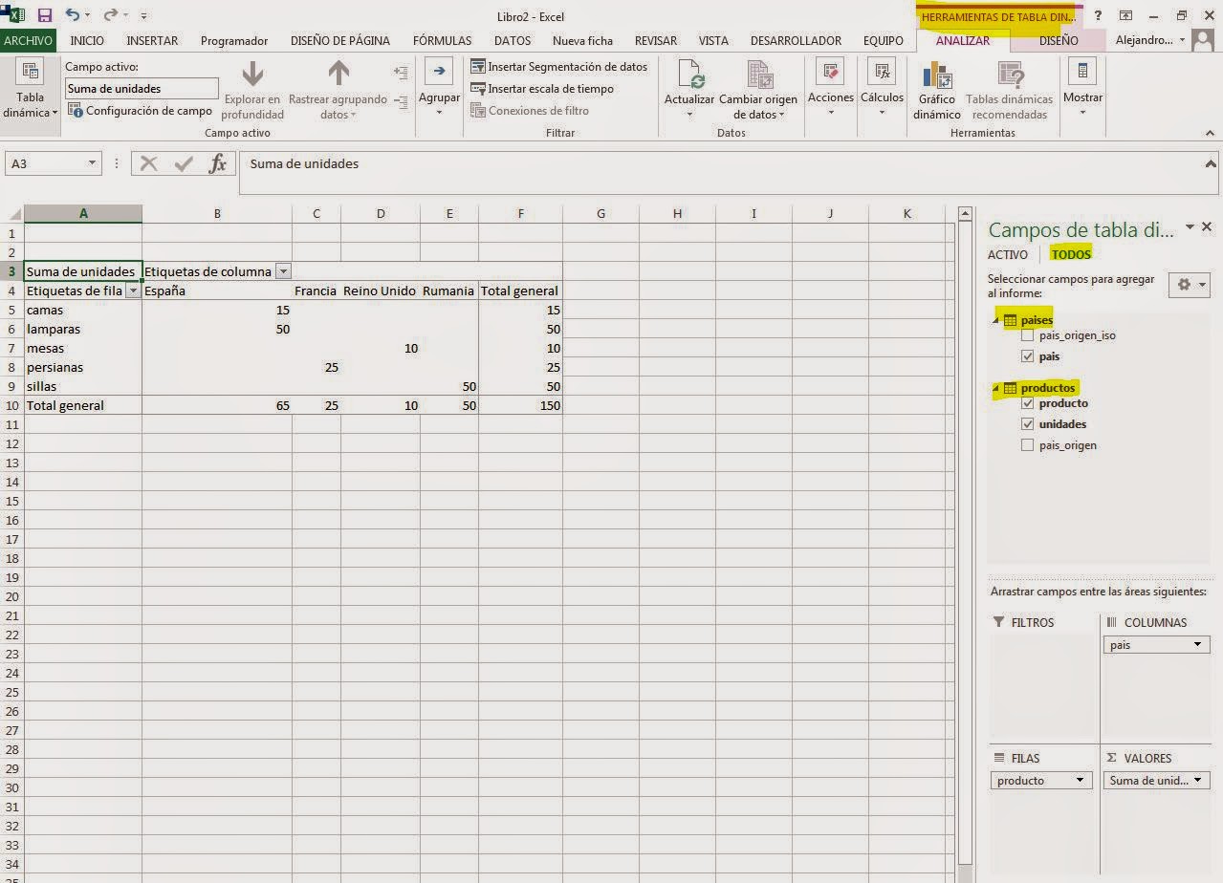1223x883 pixels.
Task: Click the Mostrar button in the ribbon
Action: click(x=1082, y=86)
